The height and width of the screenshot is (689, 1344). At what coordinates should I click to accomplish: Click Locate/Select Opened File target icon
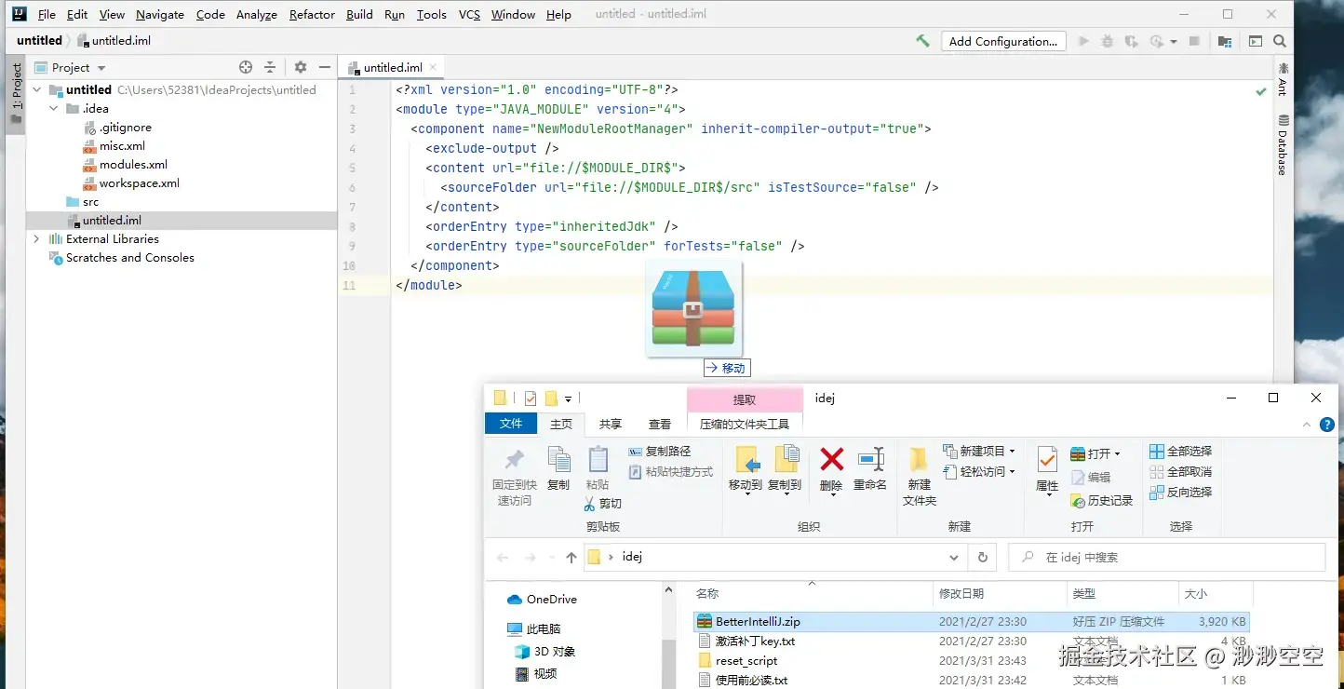point(246,67)
